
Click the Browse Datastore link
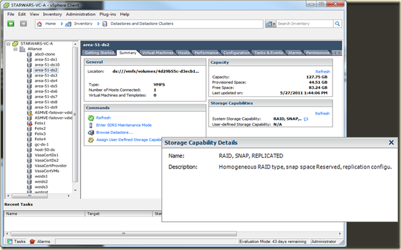(115, 132)
